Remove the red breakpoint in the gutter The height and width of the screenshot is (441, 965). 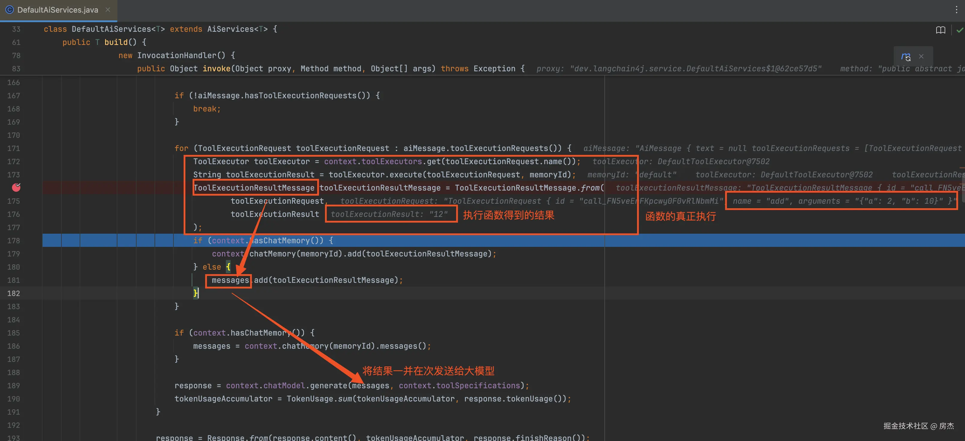[x=16, y=187]
